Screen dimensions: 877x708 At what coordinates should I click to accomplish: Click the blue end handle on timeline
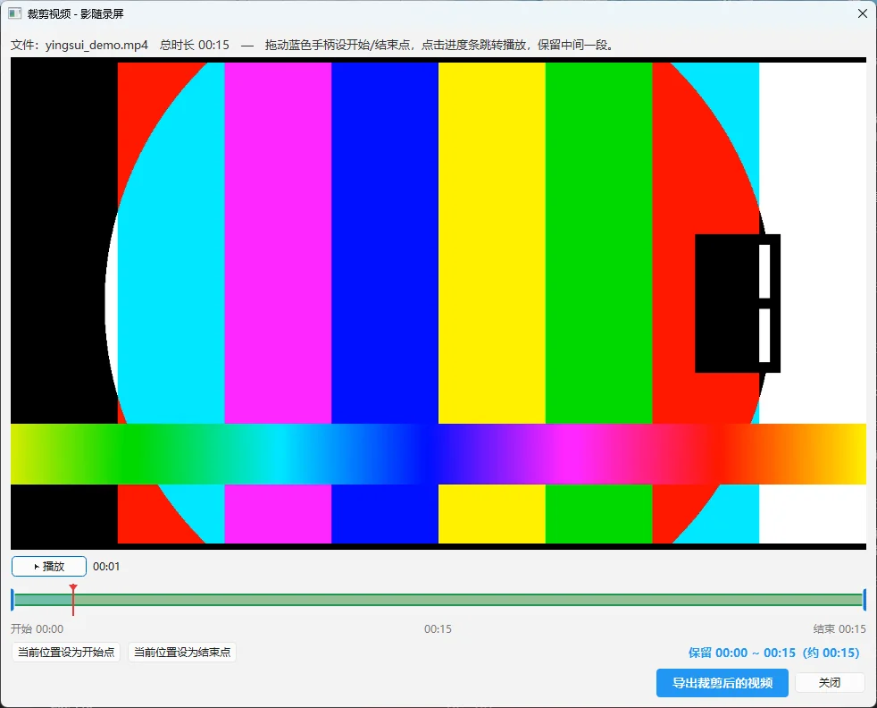click(864, 600)
